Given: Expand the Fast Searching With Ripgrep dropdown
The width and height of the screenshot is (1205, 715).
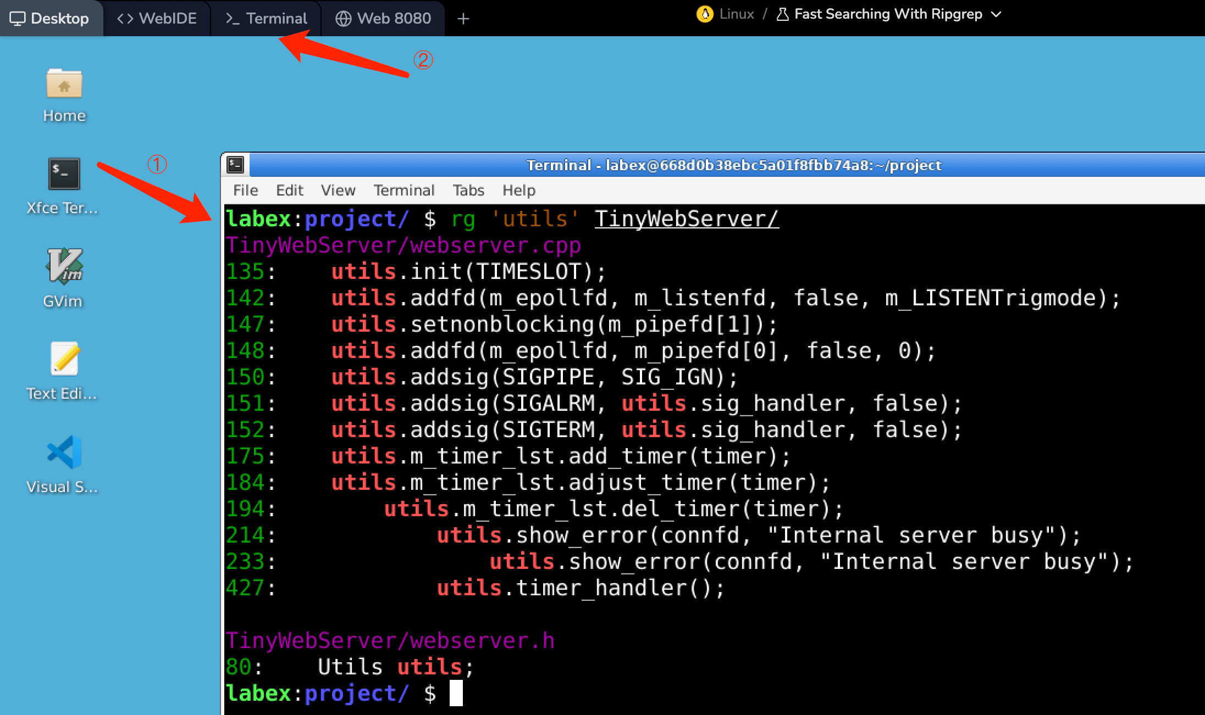Looking at the screenshot, I should click(996, 14).
